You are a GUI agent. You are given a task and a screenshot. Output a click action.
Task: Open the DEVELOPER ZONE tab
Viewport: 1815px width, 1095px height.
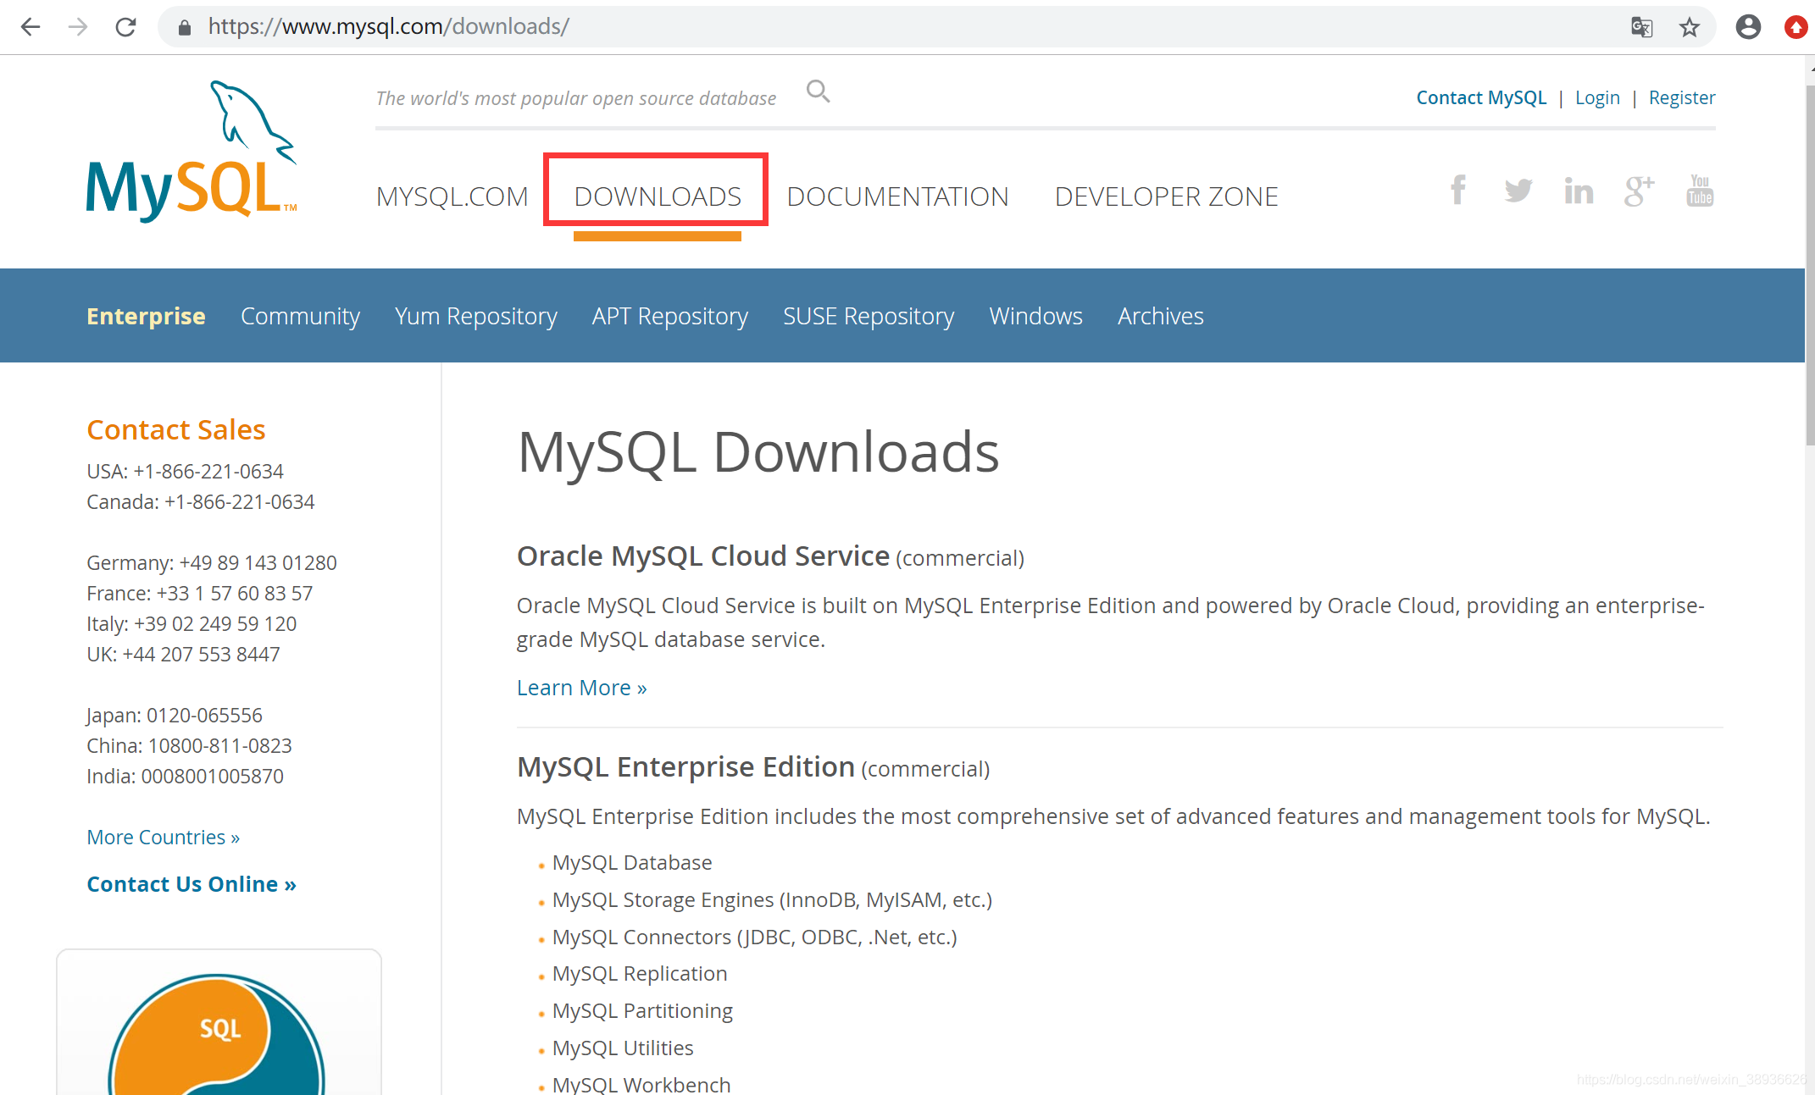[x=1166, y=196]
